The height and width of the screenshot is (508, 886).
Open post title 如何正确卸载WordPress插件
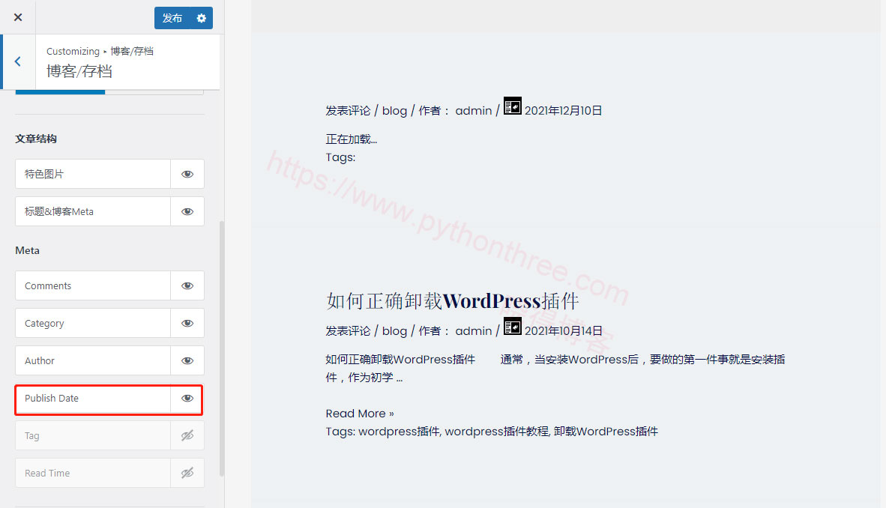pyautogui.click(x=452, y=300)
